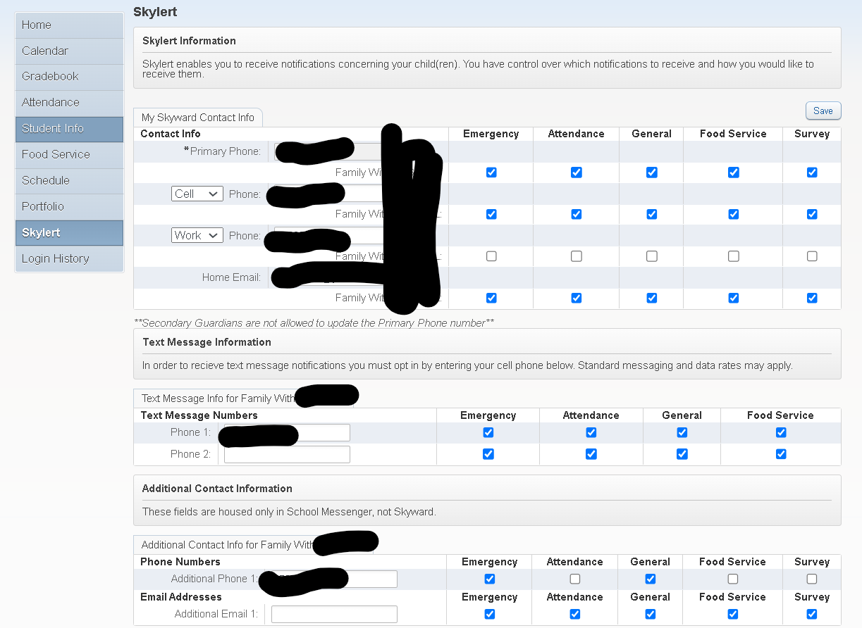The image size is (862, 628).
Task: Uncheck Survey for the Primary Phone row
Action: coord(812,172)
